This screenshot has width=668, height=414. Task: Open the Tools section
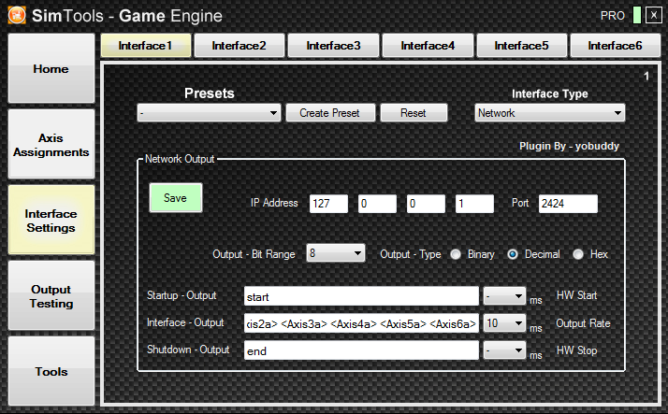point(51,371)
